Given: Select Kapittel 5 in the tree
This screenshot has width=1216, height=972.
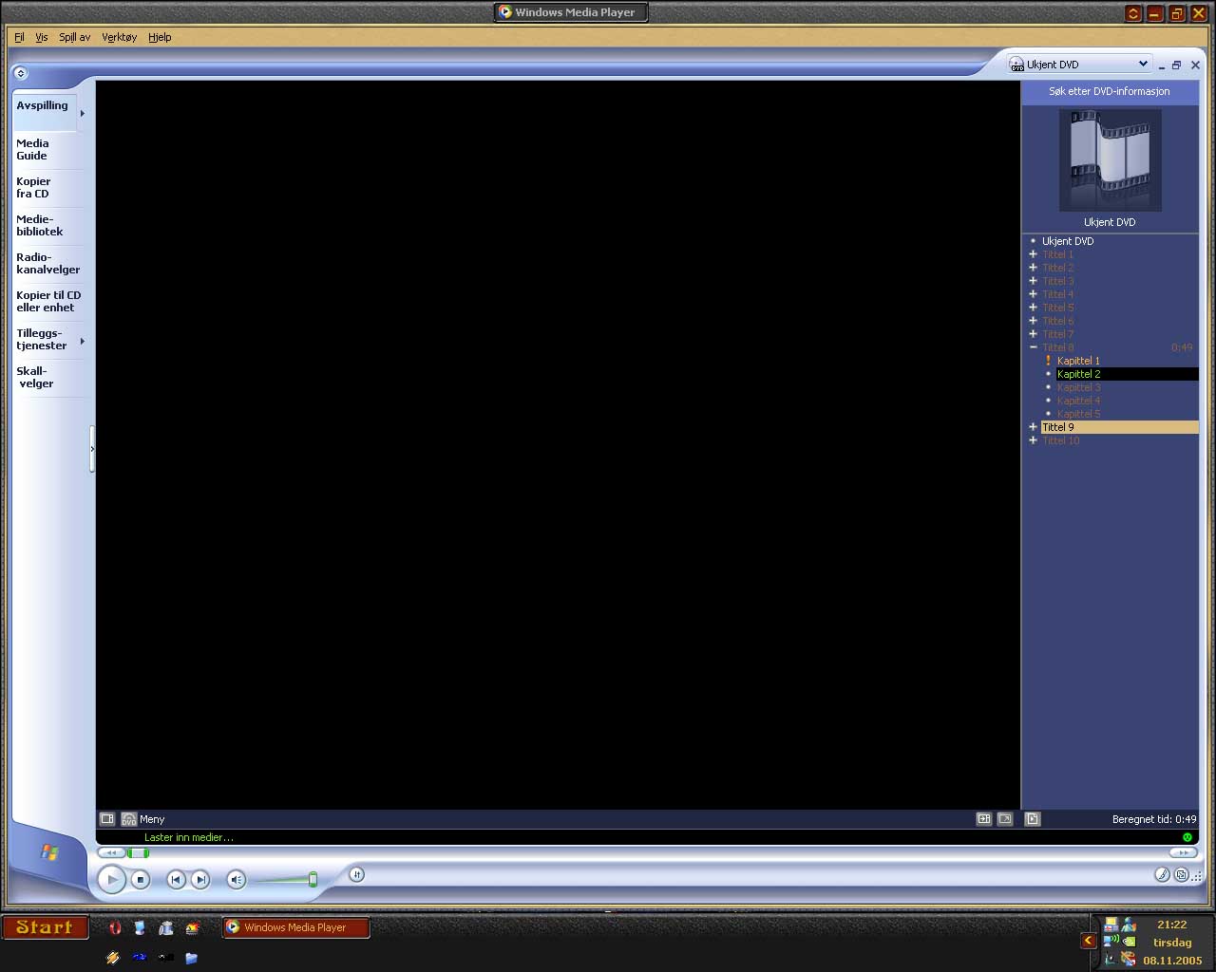Looking at the screenshot, I should click(1078, 414).
